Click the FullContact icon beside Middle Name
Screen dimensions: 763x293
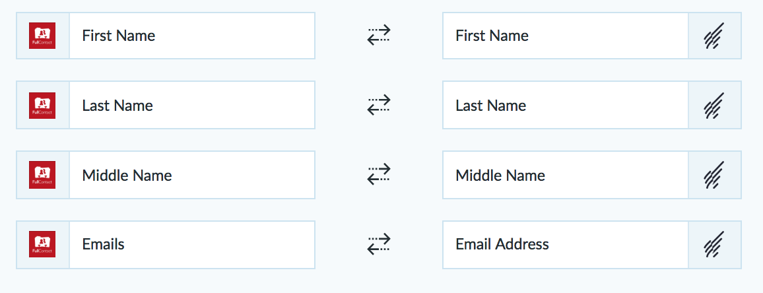[x=42, y=175]
